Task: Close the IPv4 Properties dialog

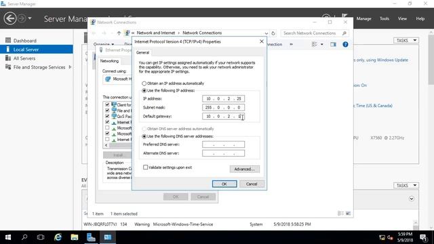Action: point(262,41)
